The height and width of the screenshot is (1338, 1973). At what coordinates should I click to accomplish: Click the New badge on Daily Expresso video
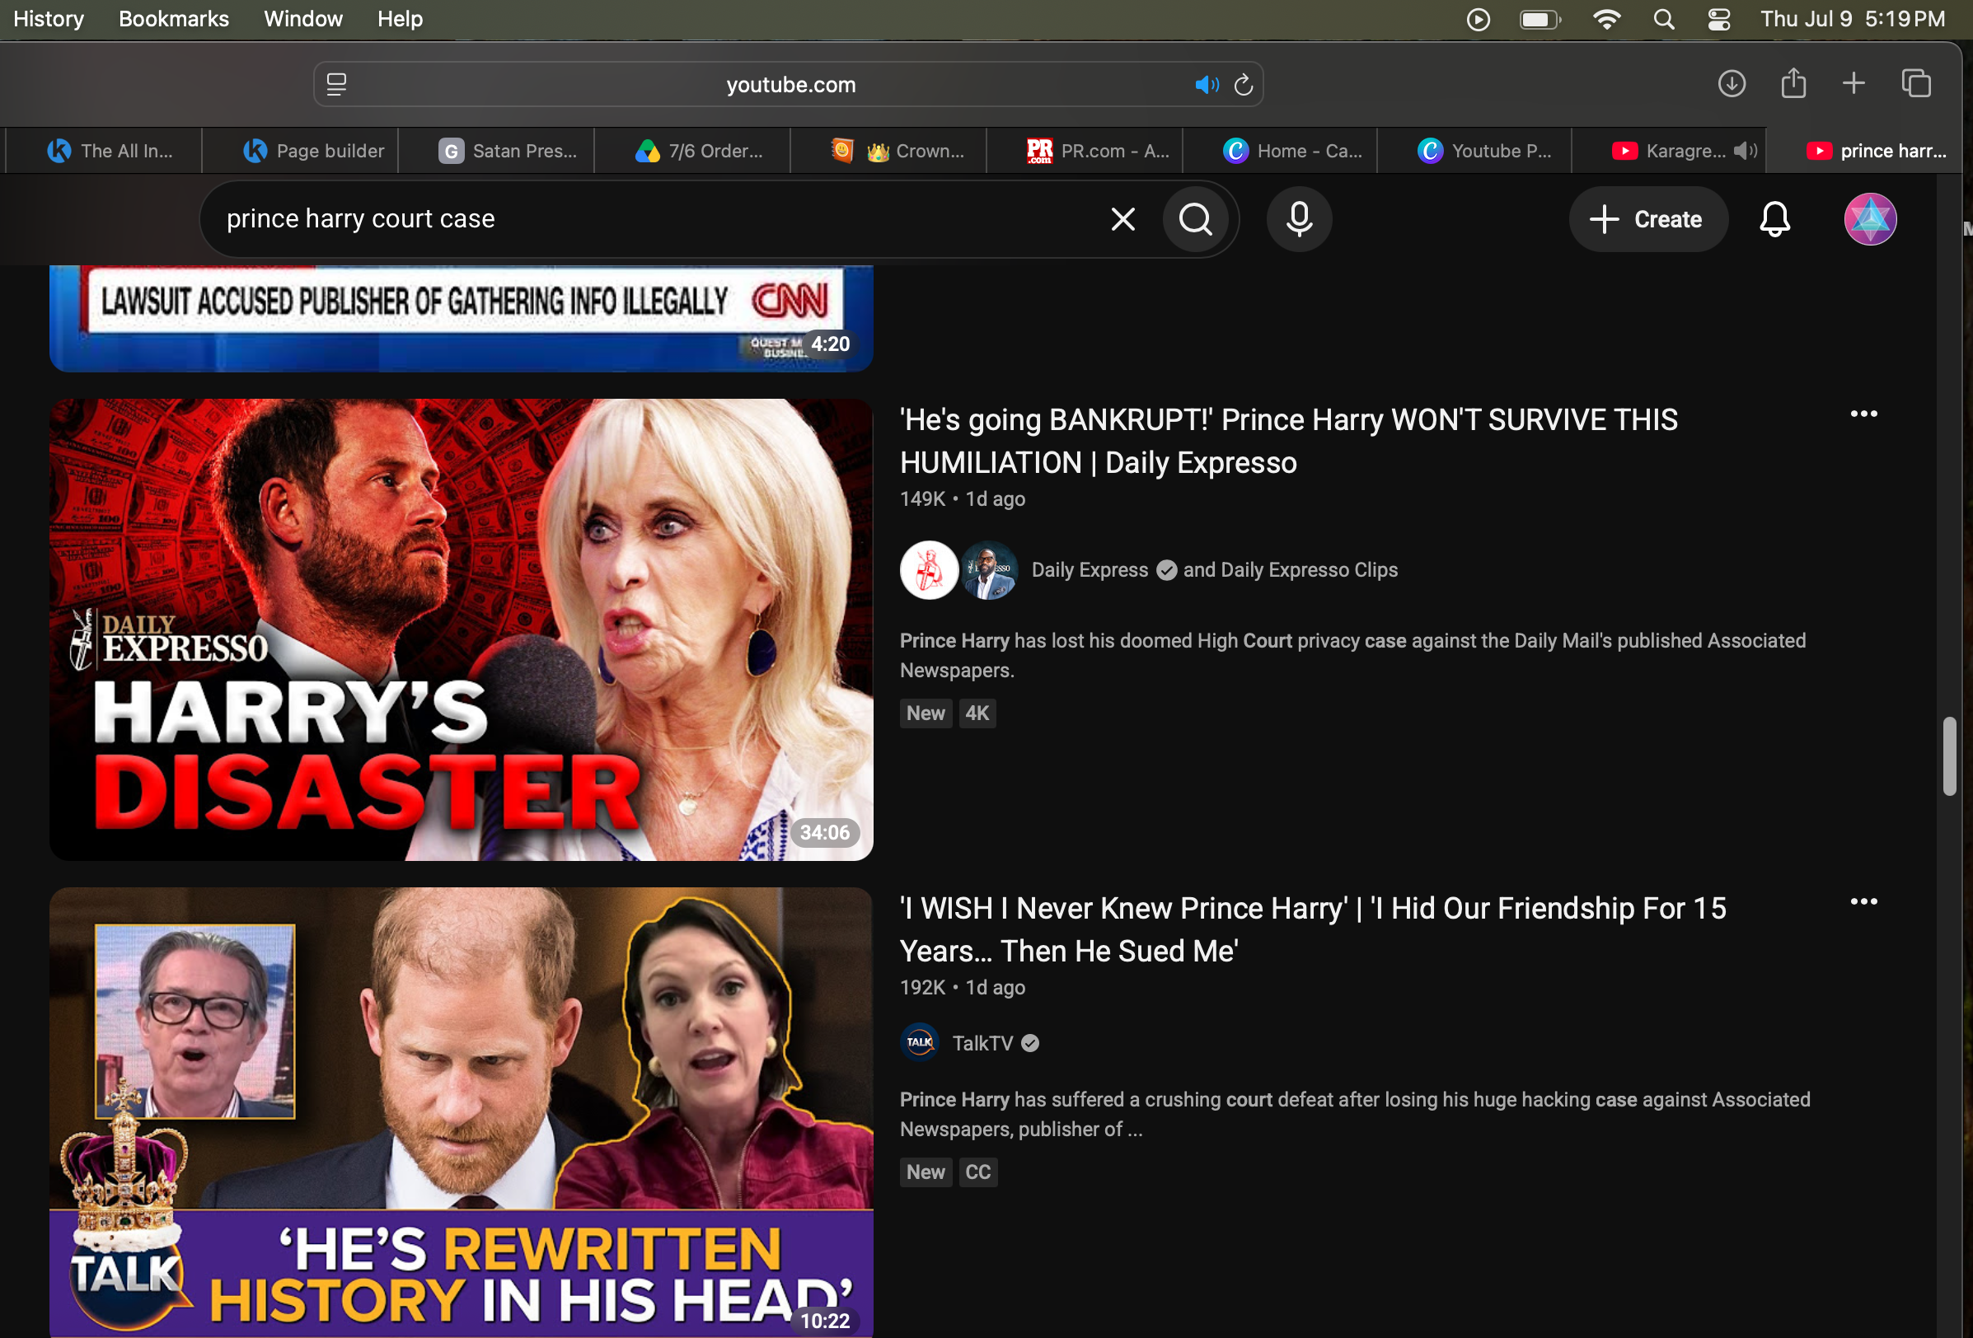(926, 713)
